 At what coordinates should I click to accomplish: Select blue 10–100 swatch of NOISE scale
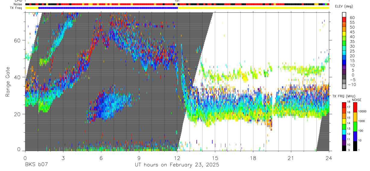click(x=355, y=136)
